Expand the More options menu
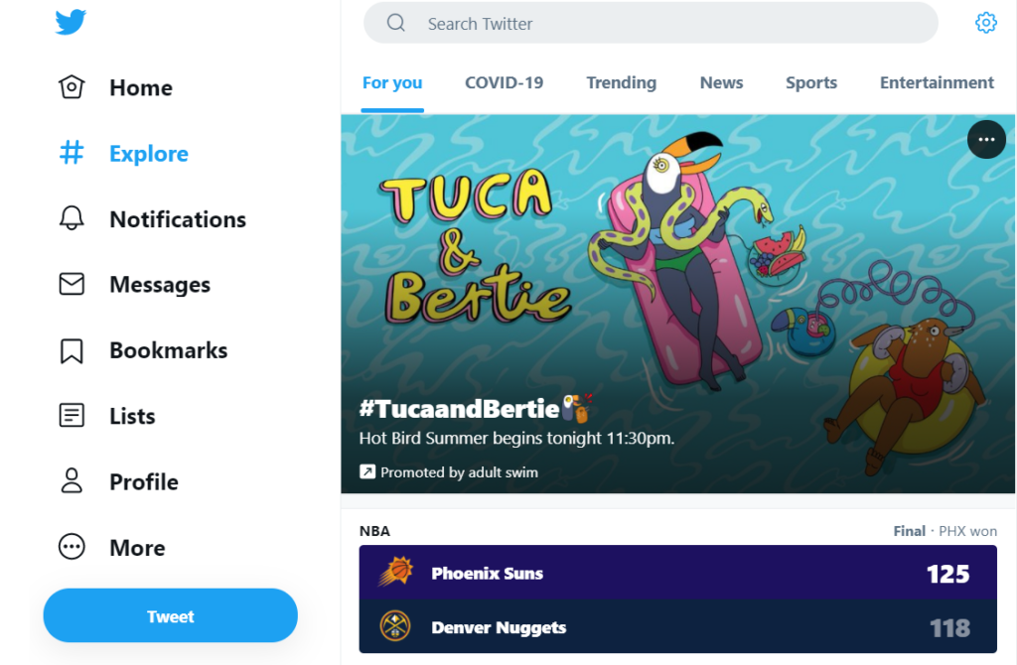 pos(72,547)
